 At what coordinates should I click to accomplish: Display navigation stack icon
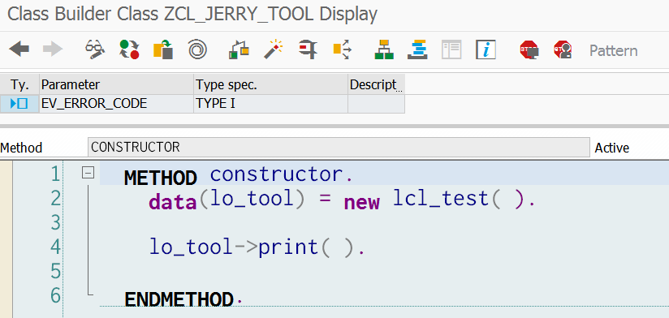coord(417,49)
